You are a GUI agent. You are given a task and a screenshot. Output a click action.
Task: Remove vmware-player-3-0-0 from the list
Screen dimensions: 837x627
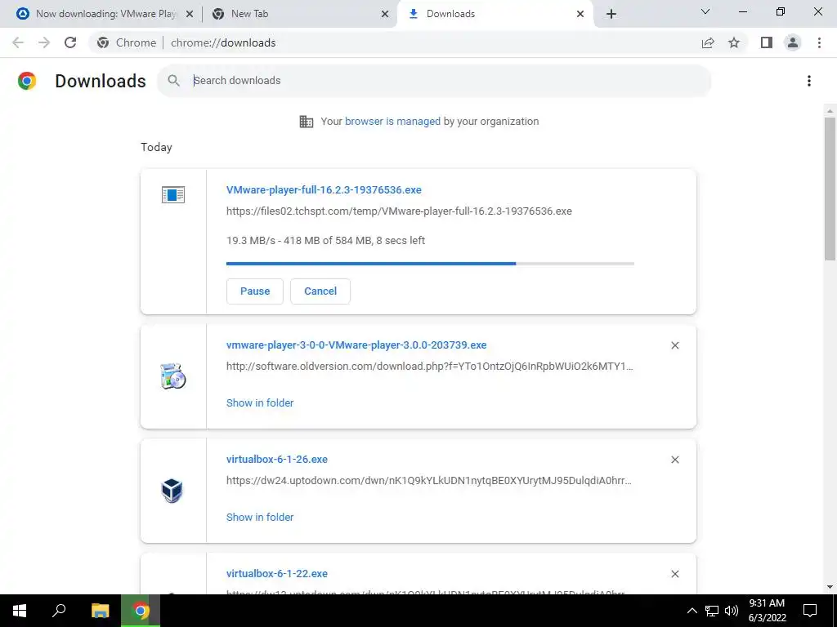pyautogui.click(x=674, y=345)
